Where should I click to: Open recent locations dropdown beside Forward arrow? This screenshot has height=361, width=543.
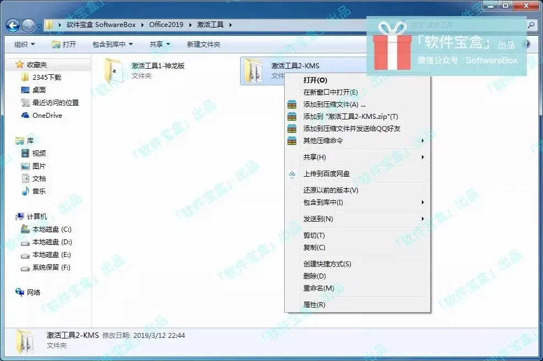pos(39,26)
